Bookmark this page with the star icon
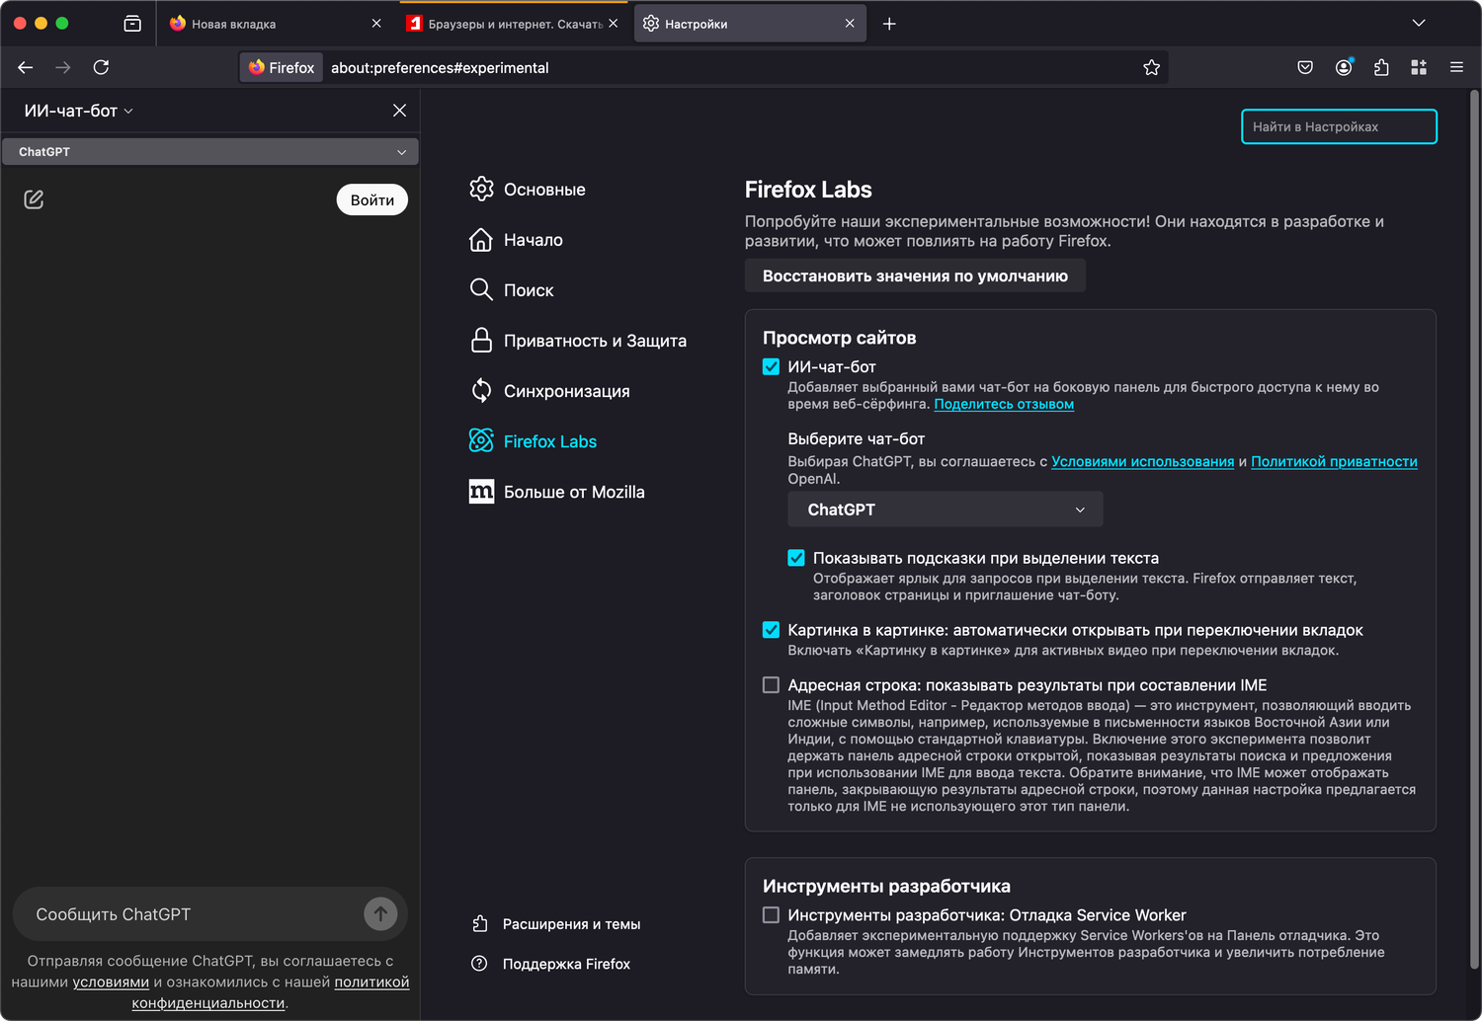The width and height of the screenshot is (1482, 1021). tap(1151, 67)
